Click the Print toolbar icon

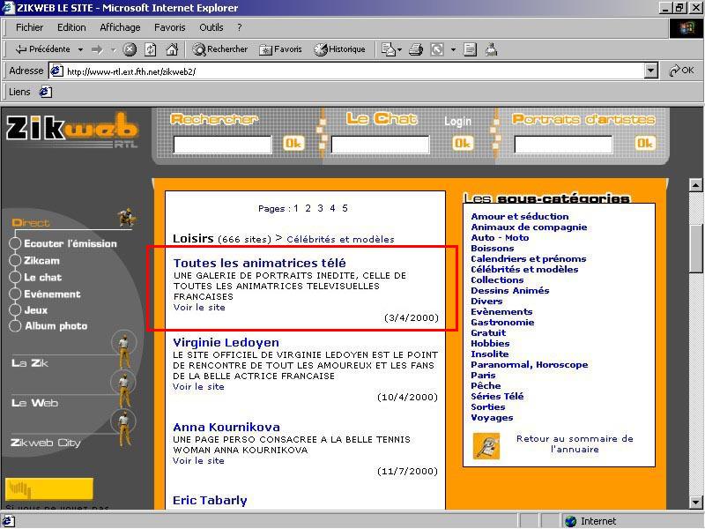point(416,49)
